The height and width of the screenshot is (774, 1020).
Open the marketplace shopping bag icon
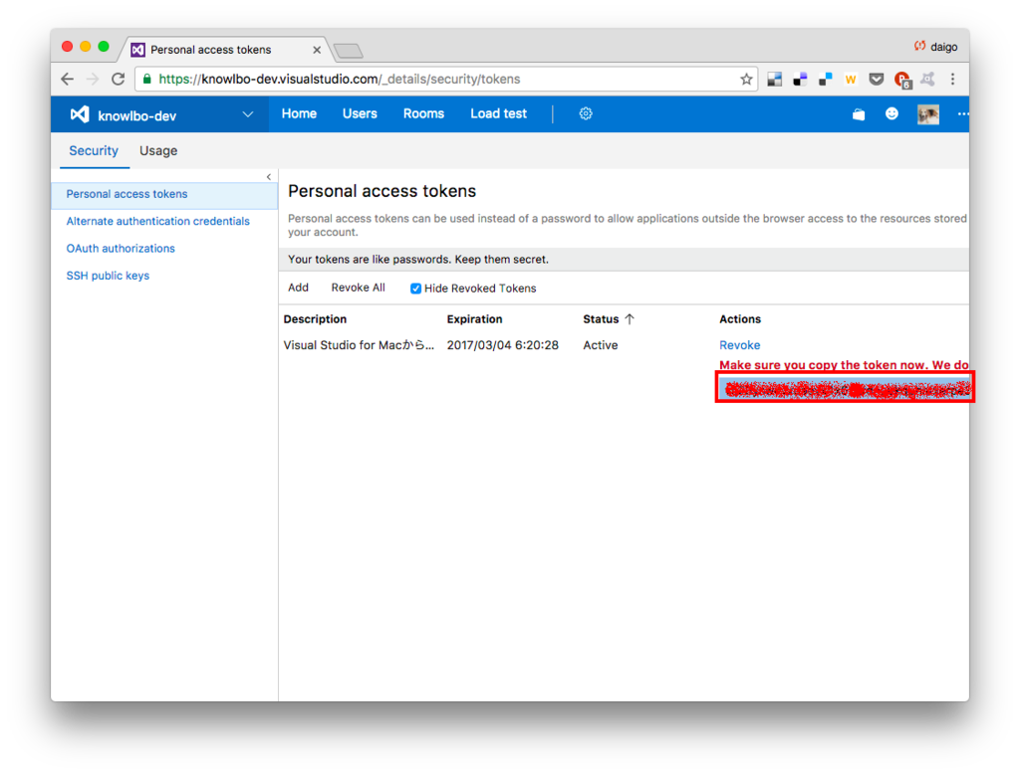(859, 114)
